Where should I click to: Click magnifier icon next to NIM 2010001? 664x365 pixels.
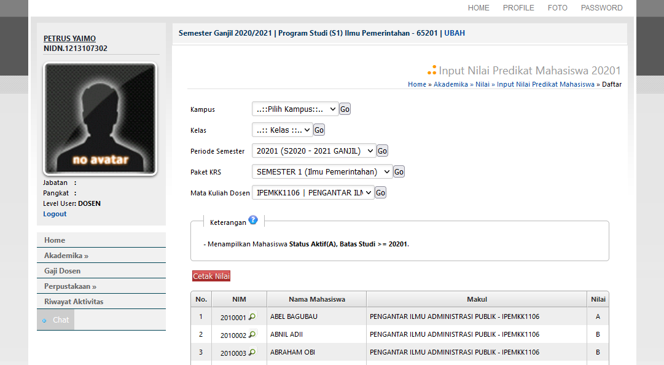coord(252,317)
